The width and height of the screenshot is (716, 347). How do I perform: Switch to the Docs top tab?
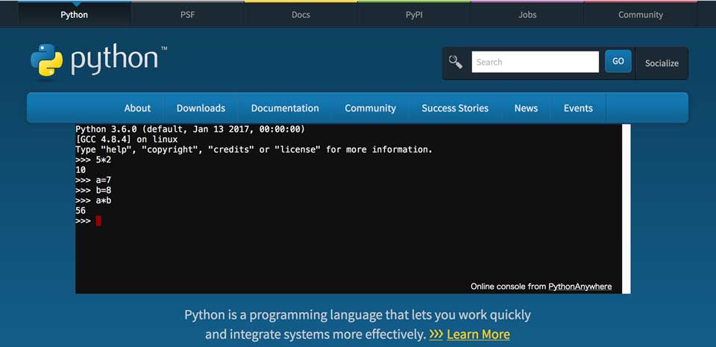pyautogui.click(x=301, y=14)
